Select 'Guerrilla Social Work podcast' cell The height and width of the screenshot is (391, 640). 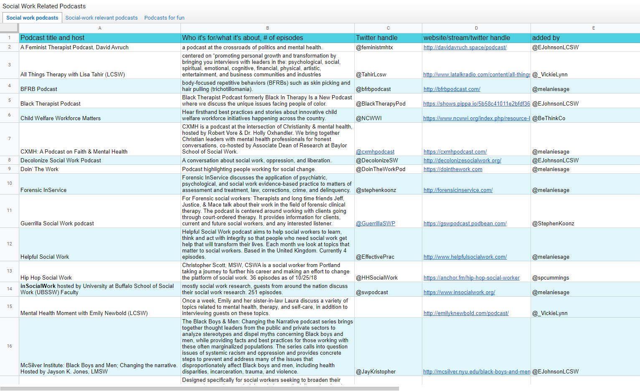100,211
